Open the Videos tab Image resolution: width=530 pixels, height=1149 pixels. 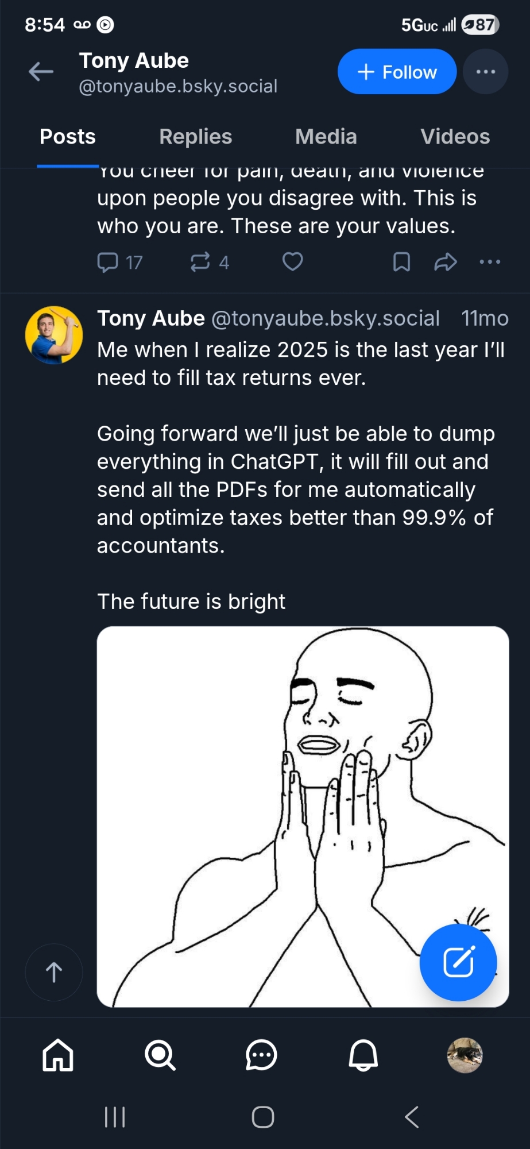click(455, 137)
